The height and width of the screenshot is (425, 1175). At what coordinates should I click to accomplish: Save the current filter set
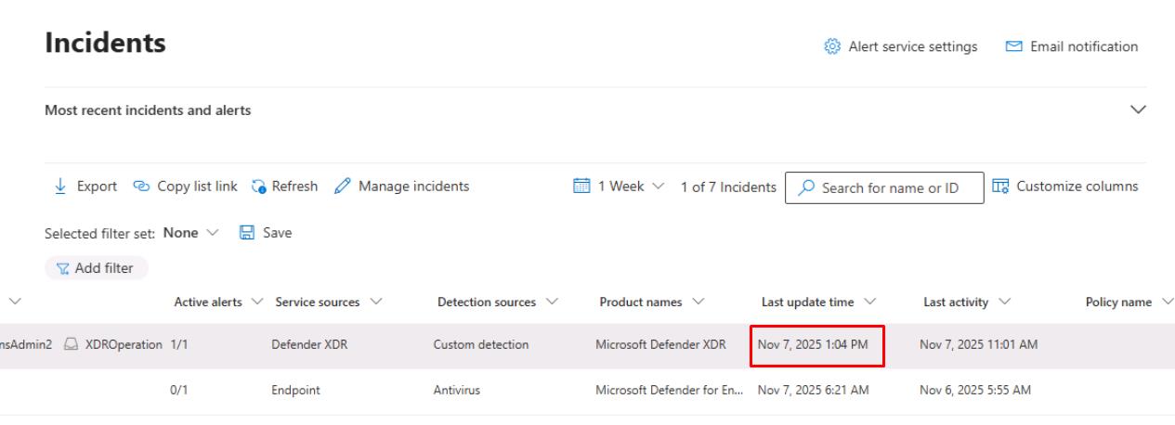pos(267,233)
